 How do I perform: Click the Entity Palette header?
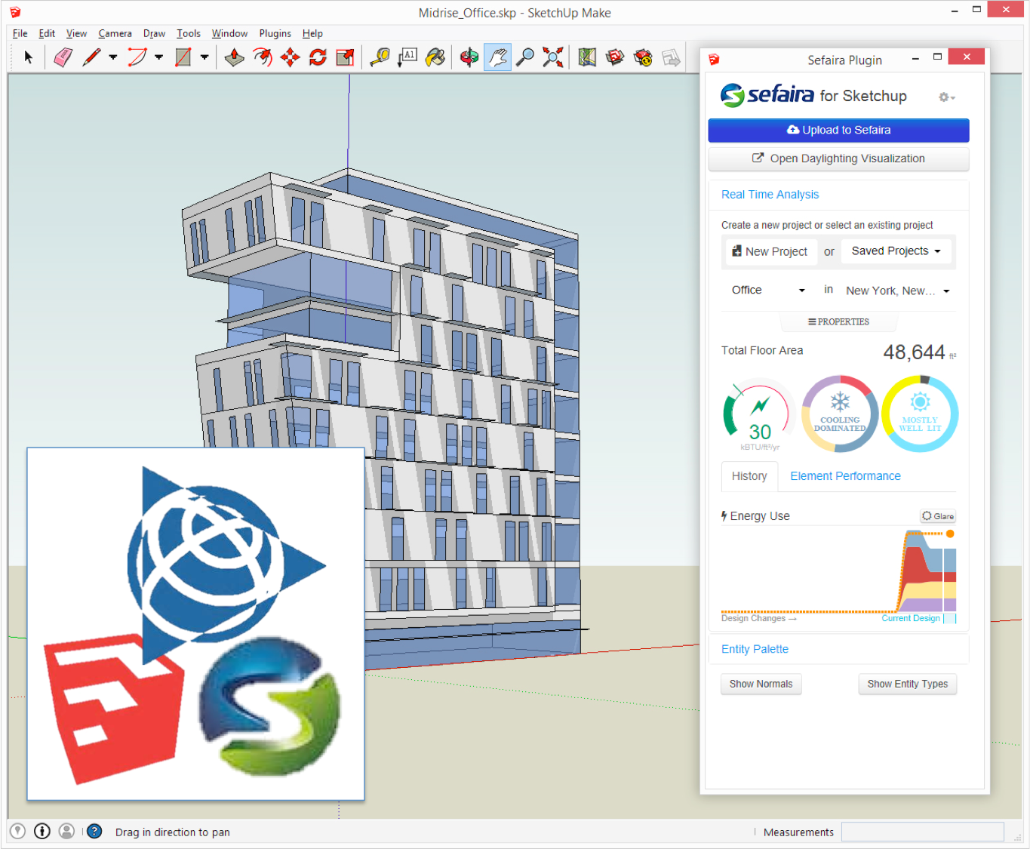click(x=755, y=649)
